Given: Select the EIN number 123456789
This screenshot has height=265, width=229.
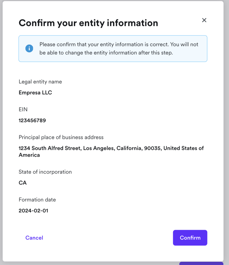Looking at the screenshot, I should 32,120.
